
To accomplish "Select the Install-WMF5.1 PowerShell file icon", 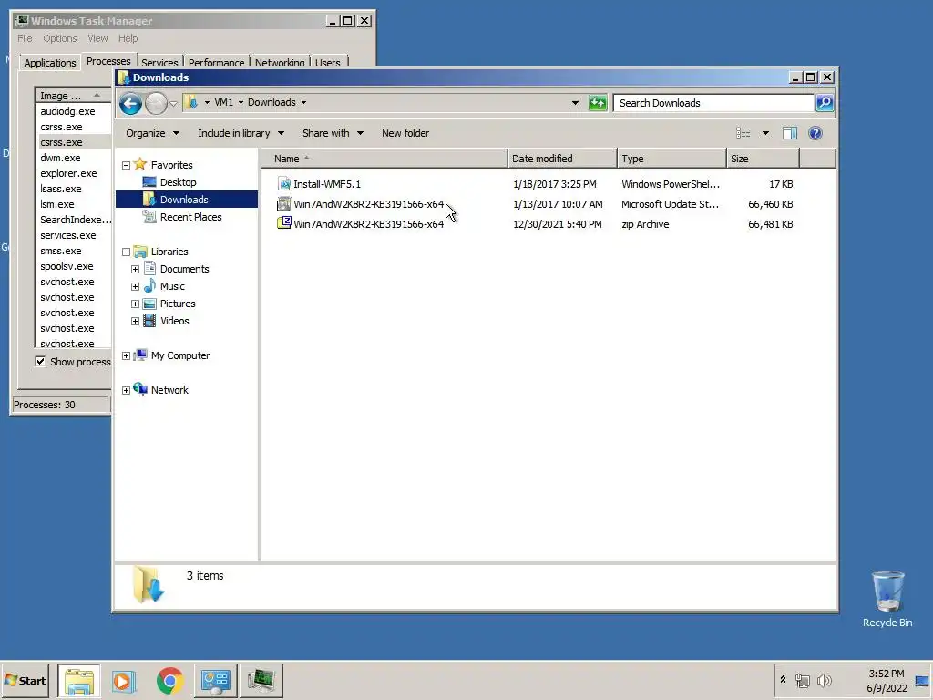I will [x=284, y=184].
